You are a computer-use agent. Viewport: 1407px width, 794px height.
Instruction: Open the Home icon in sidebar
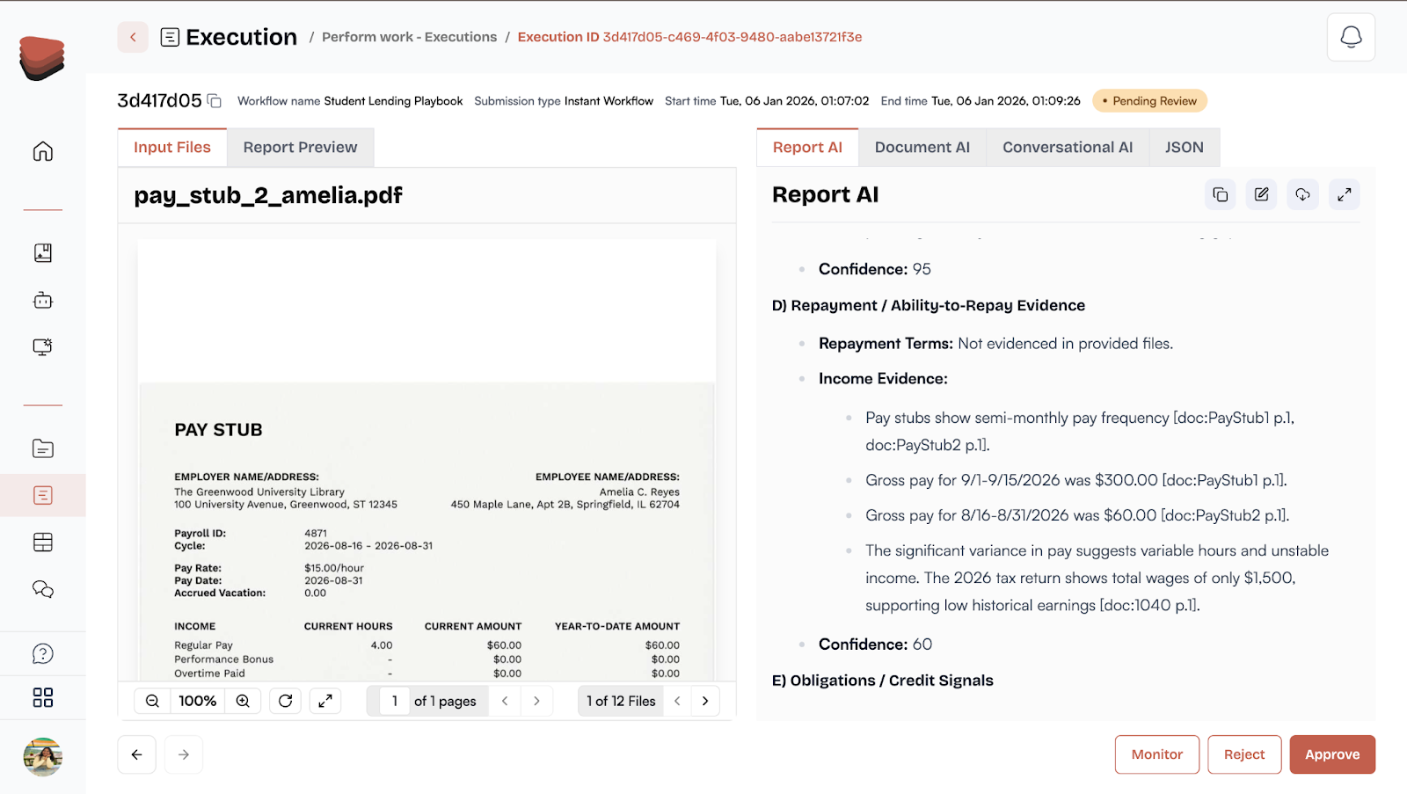[42, 151]
